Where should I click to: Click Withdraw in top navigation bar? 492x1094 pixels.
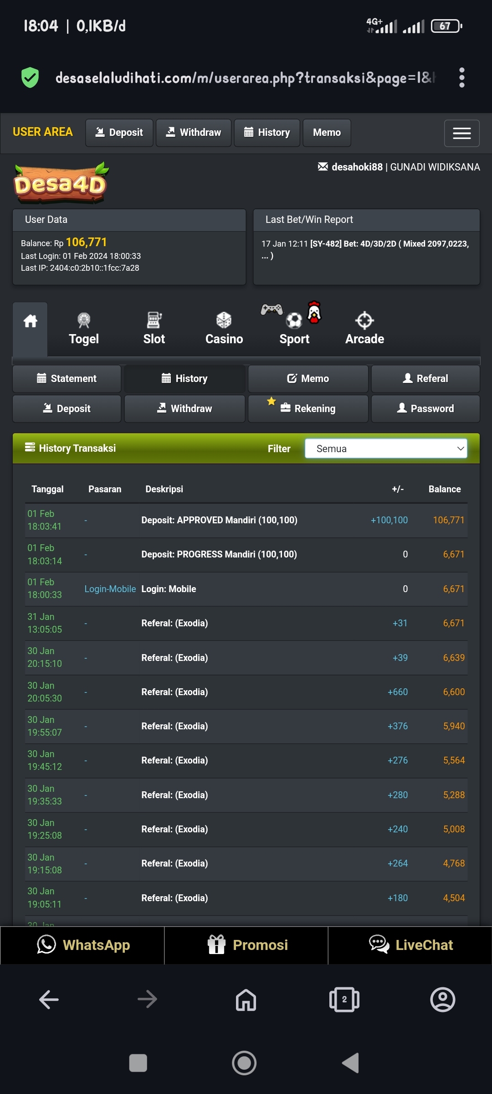[194, 133]
